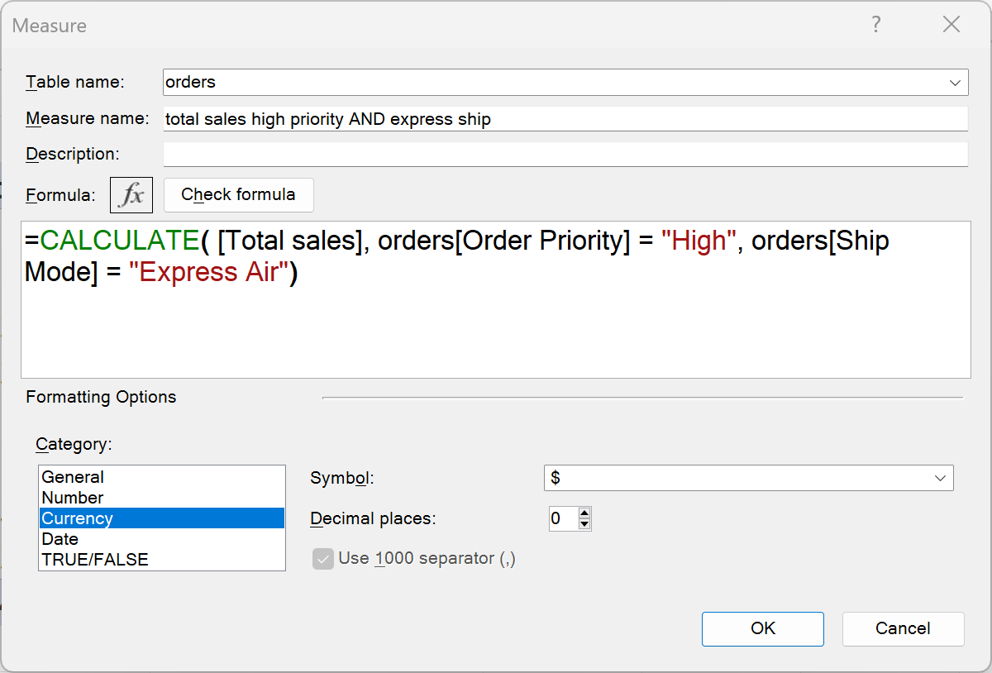Select the Number category

(x=73, y=498)
